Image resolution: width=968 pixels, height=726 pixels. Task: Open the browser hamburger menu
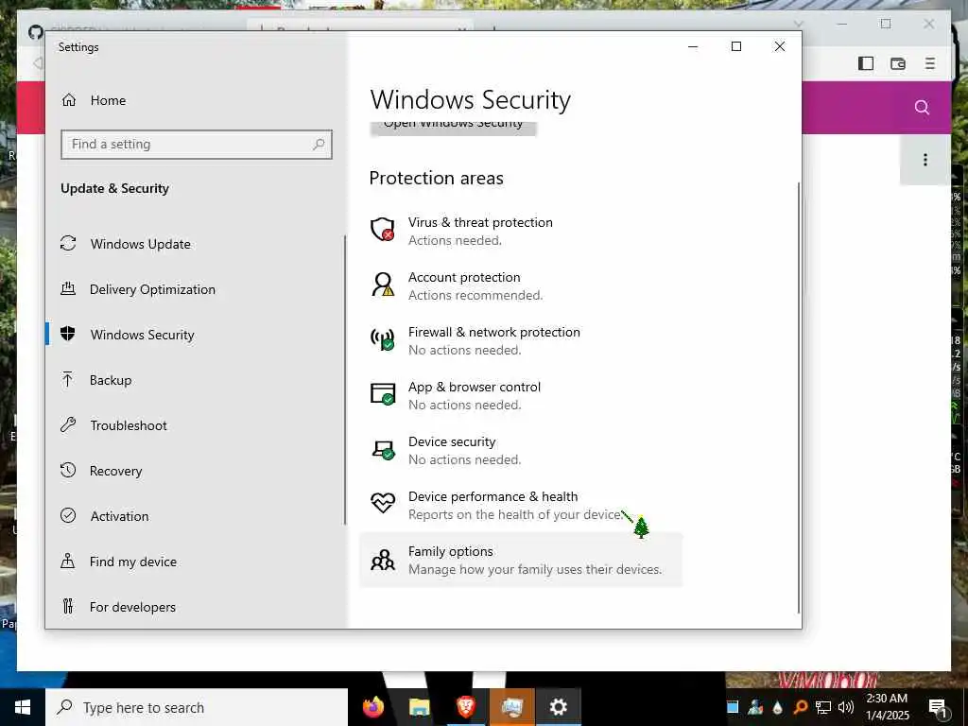[x=930, y=63]
